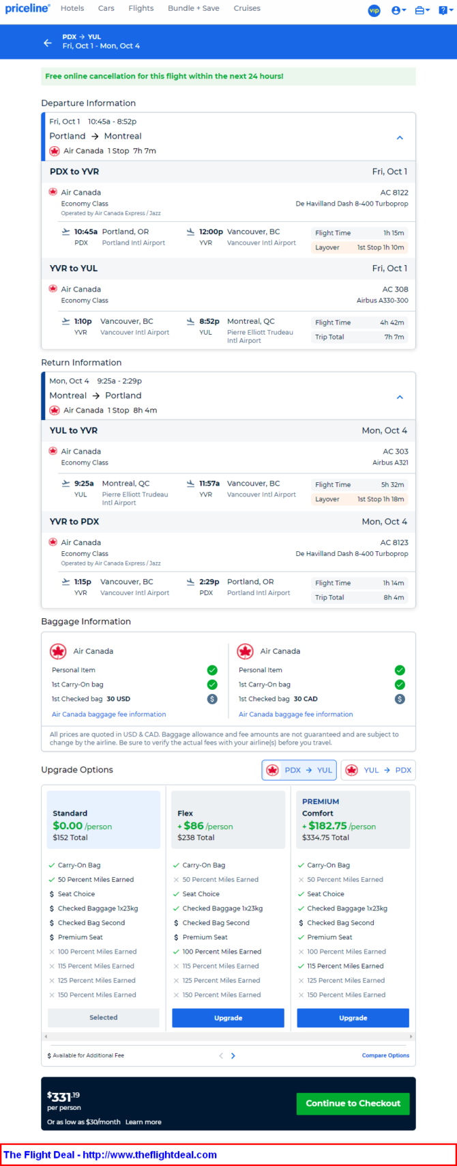The width and height of the screenshot is (457, 1166).
Task: Click the '$334.75 Total' Premium price
Action: (326, 837)
